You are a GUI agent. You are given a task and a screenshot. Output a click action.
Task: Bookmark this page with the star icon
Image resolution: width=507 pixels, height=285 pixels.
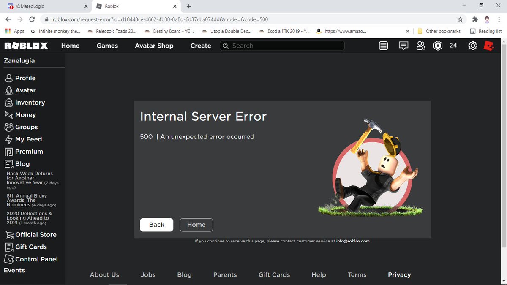click(460, 19)
